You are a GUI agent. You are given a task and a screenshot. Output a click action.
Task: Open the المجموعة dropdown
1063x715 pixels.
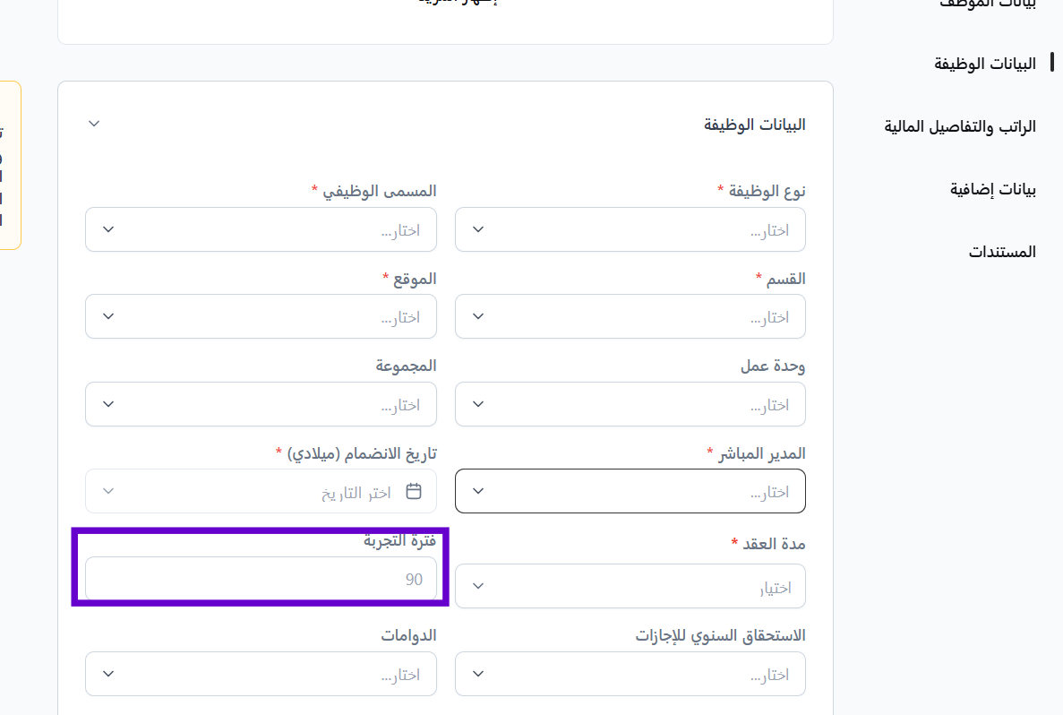[x=261, y=404]
